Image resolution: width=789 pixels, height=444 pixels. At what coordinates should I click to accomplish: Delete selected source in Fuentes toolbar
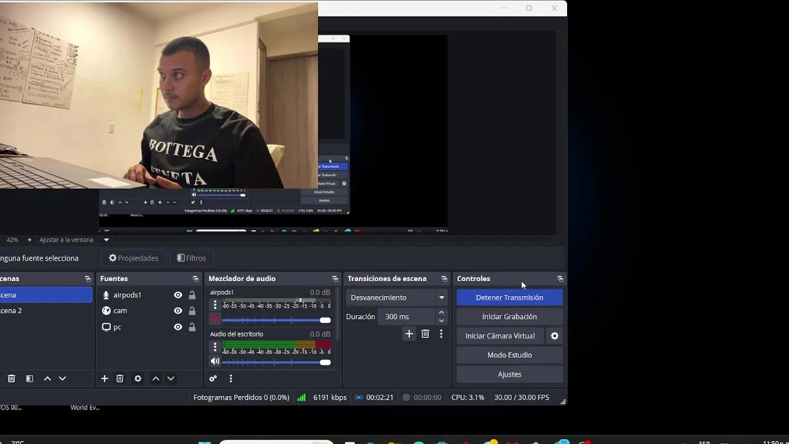point(120,379)
